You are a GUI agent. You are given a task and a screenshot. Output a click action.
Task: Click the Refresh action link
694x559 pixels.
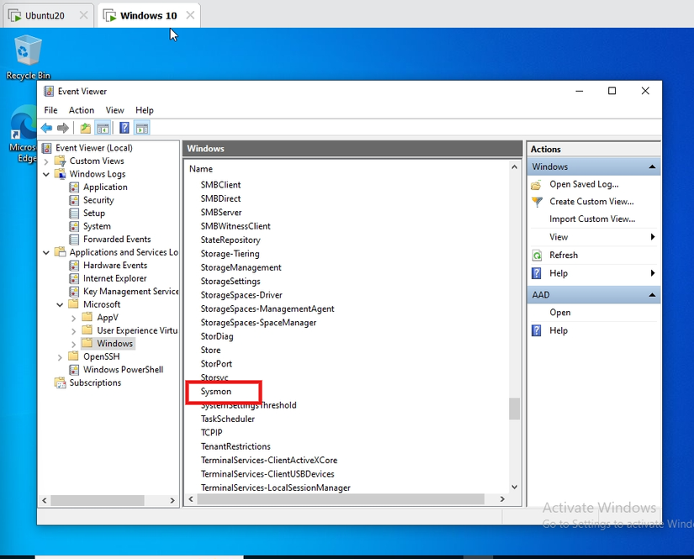pyautogui.click(x=564, y=256)
